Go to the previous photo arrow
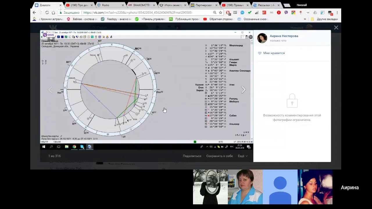Viewport: 372px width, 209px height. [51, 90]
